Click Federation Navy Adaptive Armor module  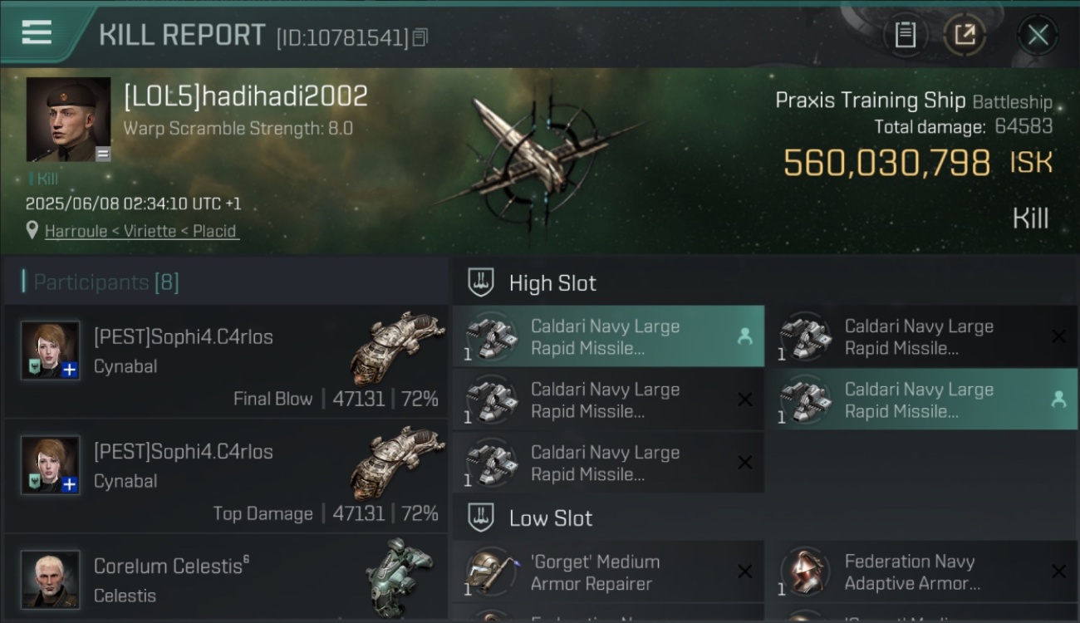point(926,571)
